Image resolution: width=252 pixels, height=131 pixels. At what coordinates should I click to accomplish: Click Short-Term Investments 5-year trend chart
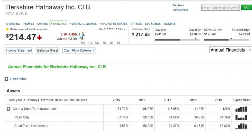click(241, 126)
